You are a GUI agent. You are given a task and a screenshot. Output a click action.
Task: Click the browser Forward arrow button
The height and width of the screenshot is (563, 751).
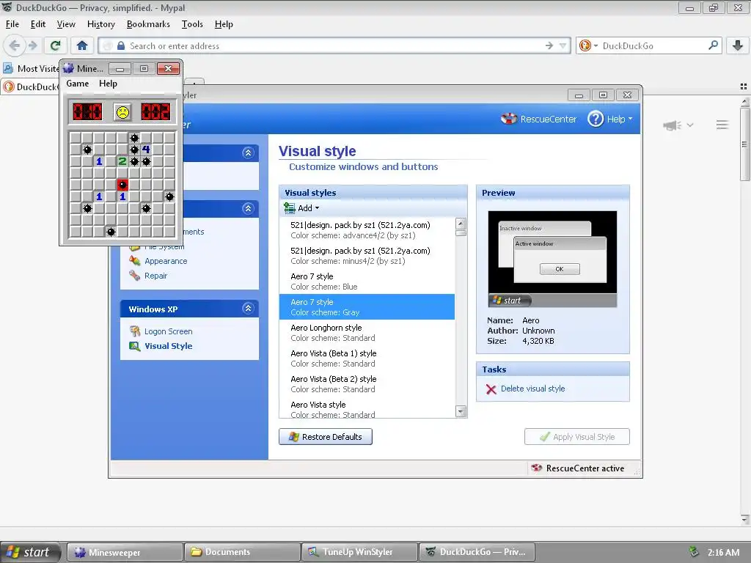32,45
